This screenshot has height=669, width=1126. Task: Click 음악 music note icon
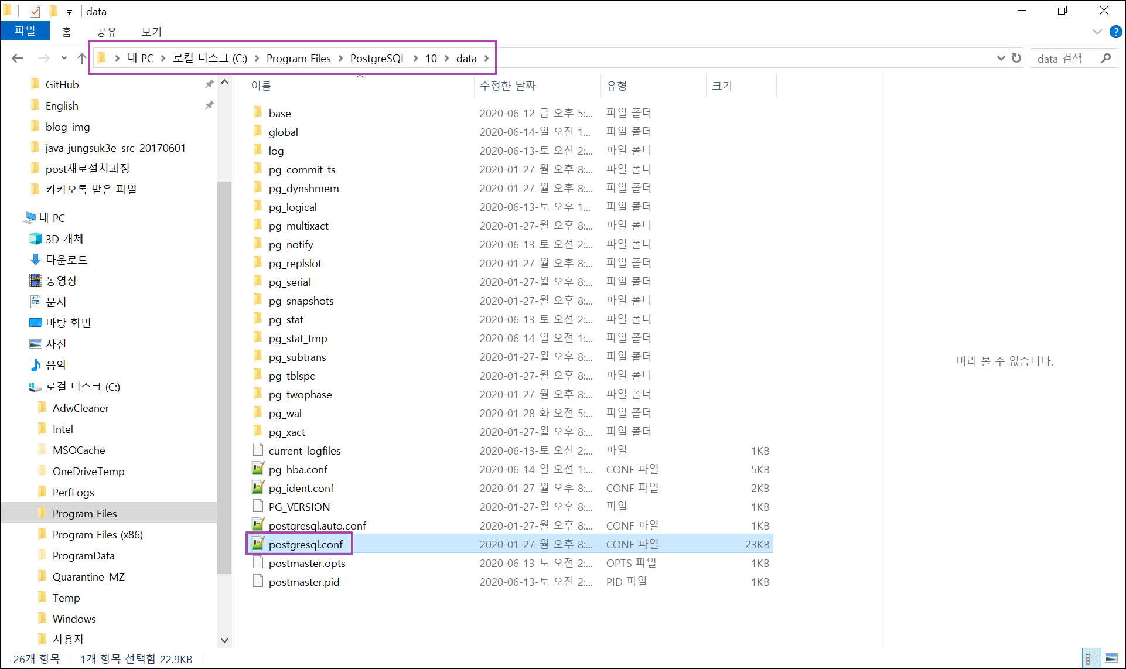[x=36, y=365]
